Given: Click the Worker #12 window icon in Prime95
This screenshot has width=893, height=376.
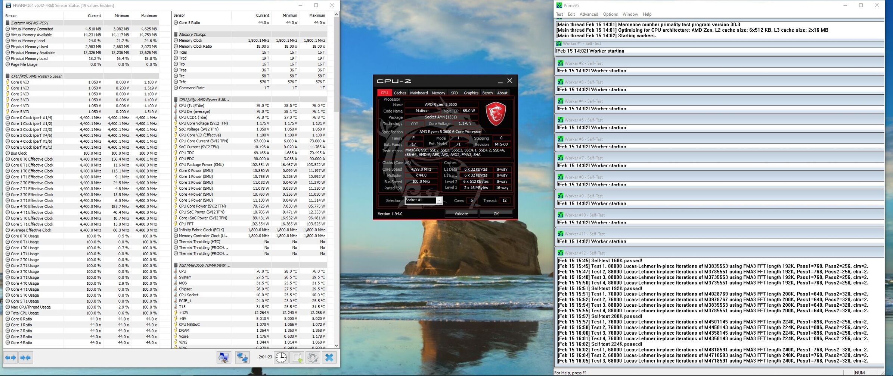Looking at the screenshot, I should 560,253.
